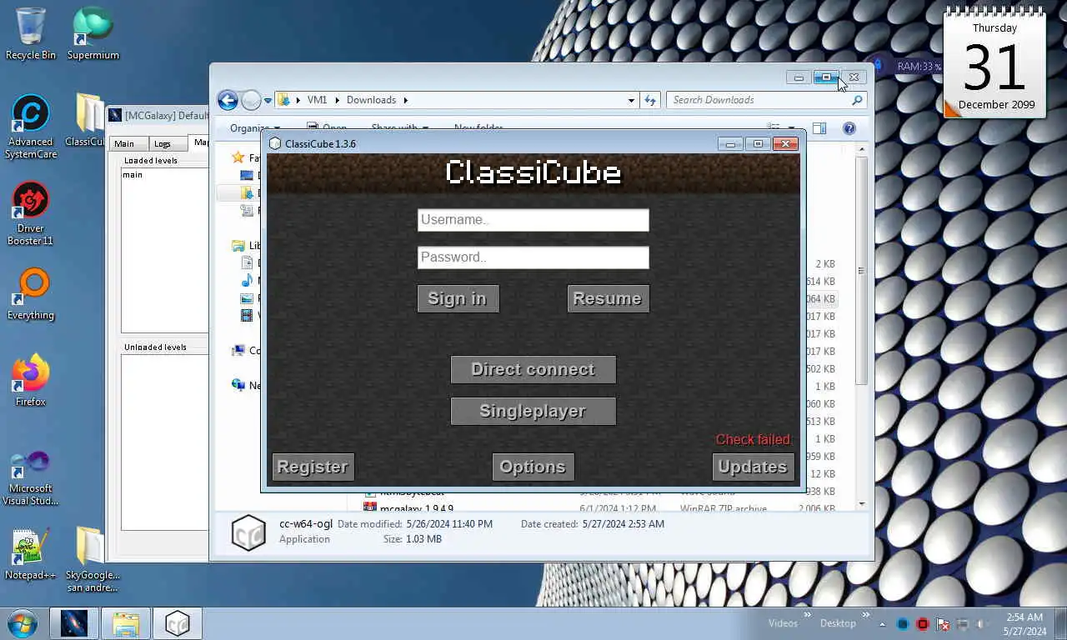Open ClassiCube Options
The image size is (1067, 640).
533,467
